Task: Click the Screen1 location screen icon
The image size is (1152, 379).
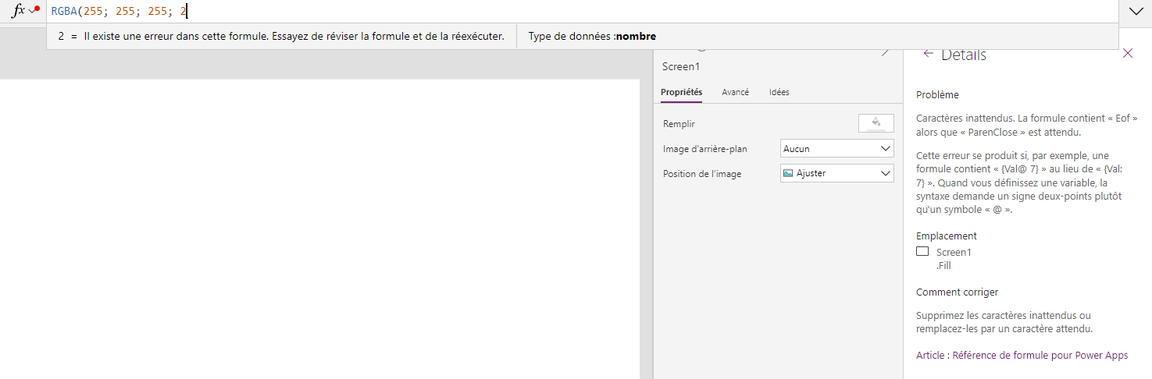Action: (x=922, y=252)
